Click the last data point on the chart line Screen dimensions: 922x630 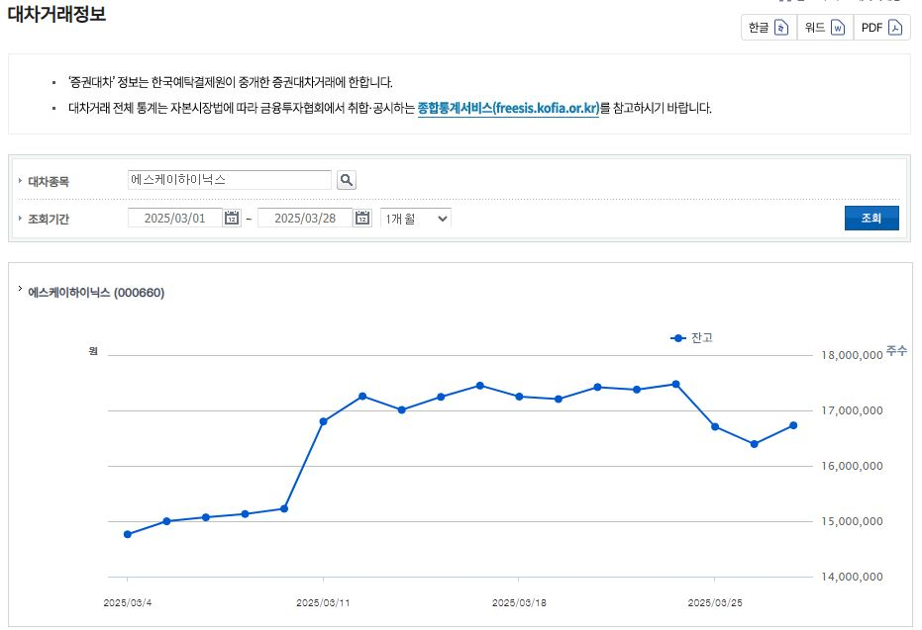tap(793, 425)
